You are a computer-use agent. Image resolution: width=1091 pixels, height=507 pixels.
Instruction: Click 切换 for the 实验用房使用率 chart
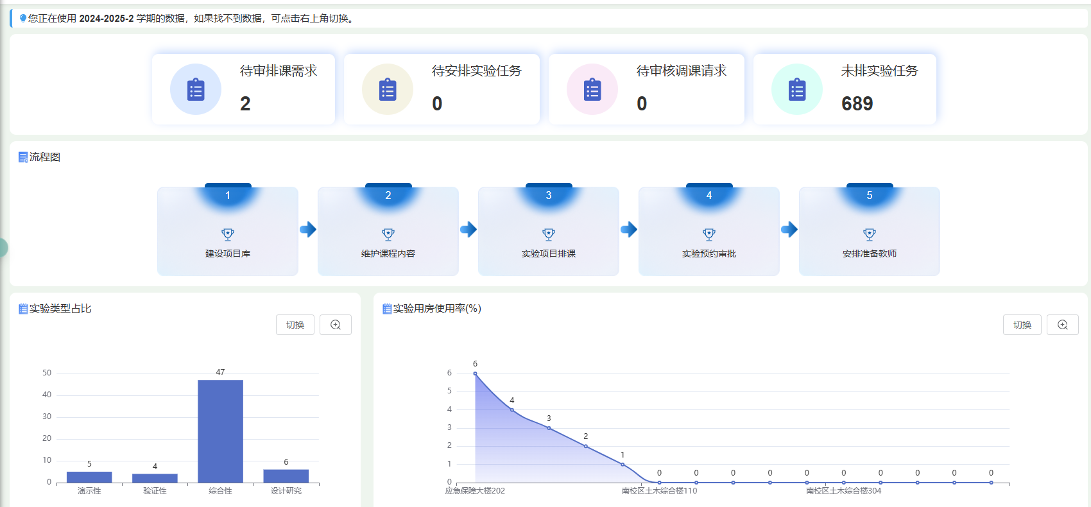click(1022, 325)
